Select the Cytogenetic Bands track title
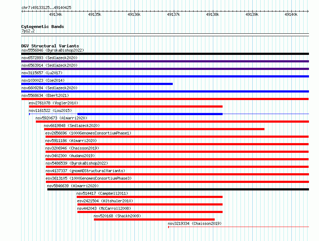The width and height of the screenshot is (319, 241). pos(43,27)
